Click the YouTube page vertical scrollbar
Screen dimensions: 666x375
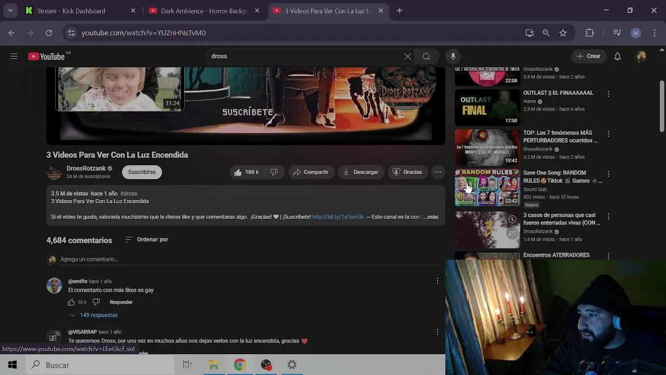662,106
